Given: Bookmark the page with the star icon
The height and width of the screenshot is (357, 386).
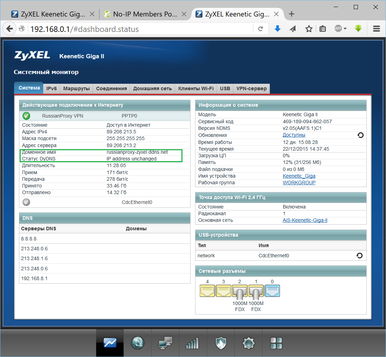Looking at the screenshot, I should point(309,29).
